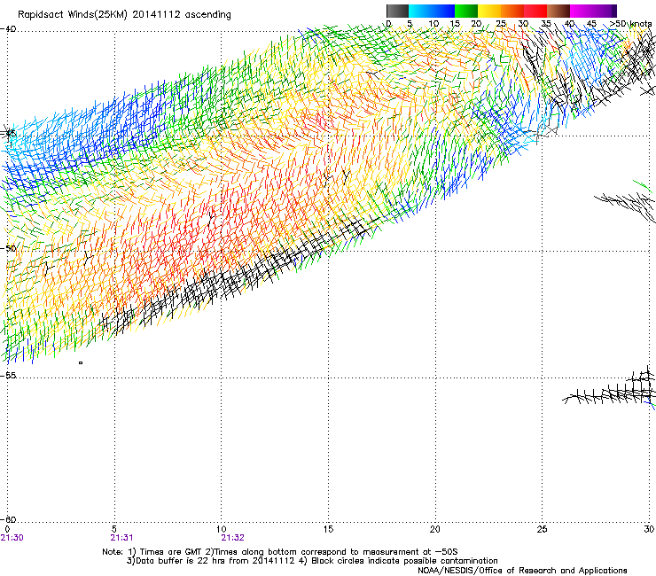Click the longitude '15' axis label
This screenshot has height=576, width=656.
[x=328, y=529]
